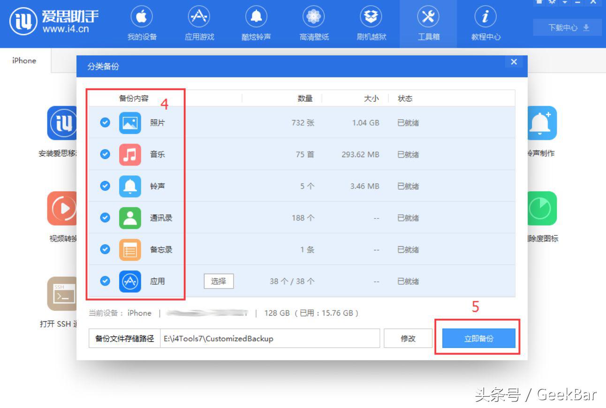The height and width of the screenshot is (408, 606).
Task: Select the 酷炫铃声 icon
Action: pos(256,21)
